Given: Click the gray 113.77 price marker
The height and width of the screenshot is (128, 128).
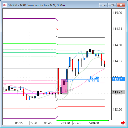Looking at the screenshot, I should [x=119, y=92].
